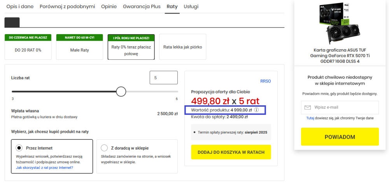Screen dimensions: 389x184
Task: Click the Liczba rat number input field
Action: click(x=164, y=78)
